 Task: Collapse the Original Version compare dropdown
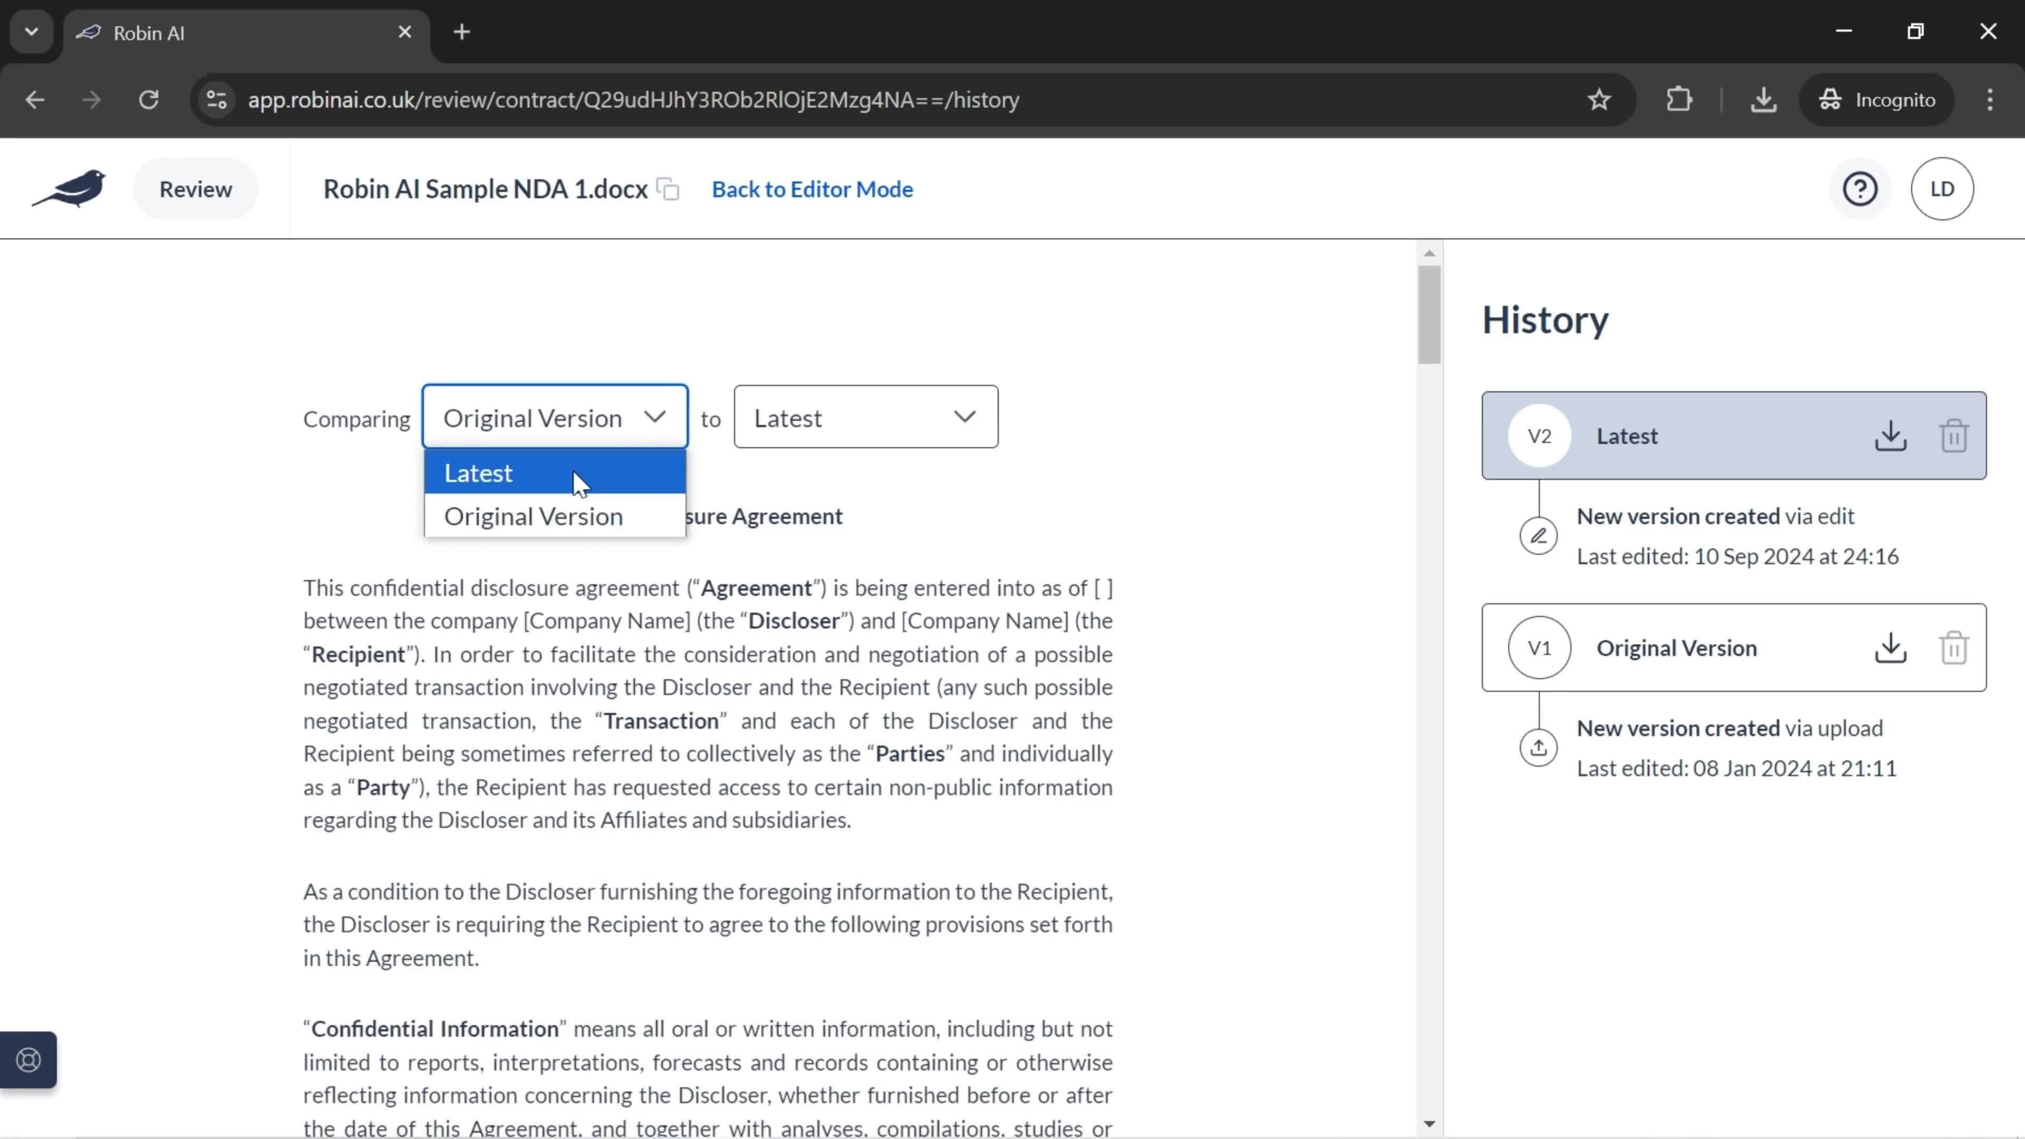[x=555, y=418]
